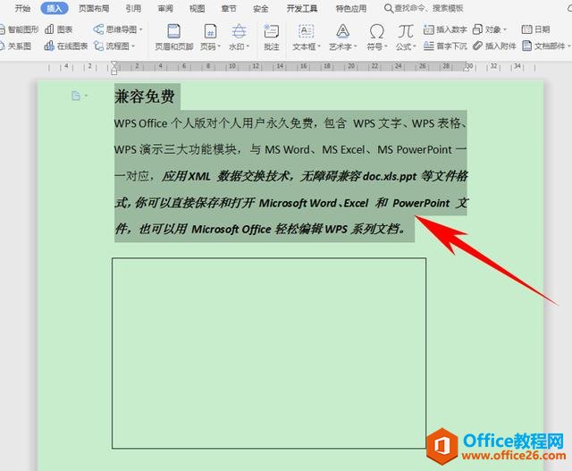Click 日期 insert date
Screen dimensions: 572x471
click(535, 29)
